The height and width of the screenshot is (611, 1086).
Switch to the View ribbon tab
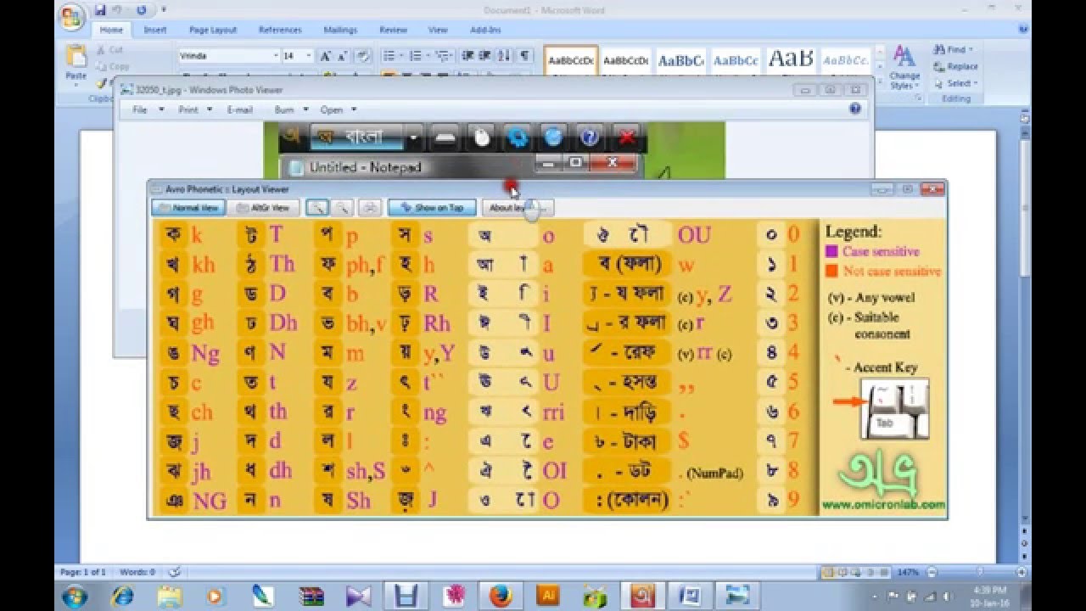438,30
